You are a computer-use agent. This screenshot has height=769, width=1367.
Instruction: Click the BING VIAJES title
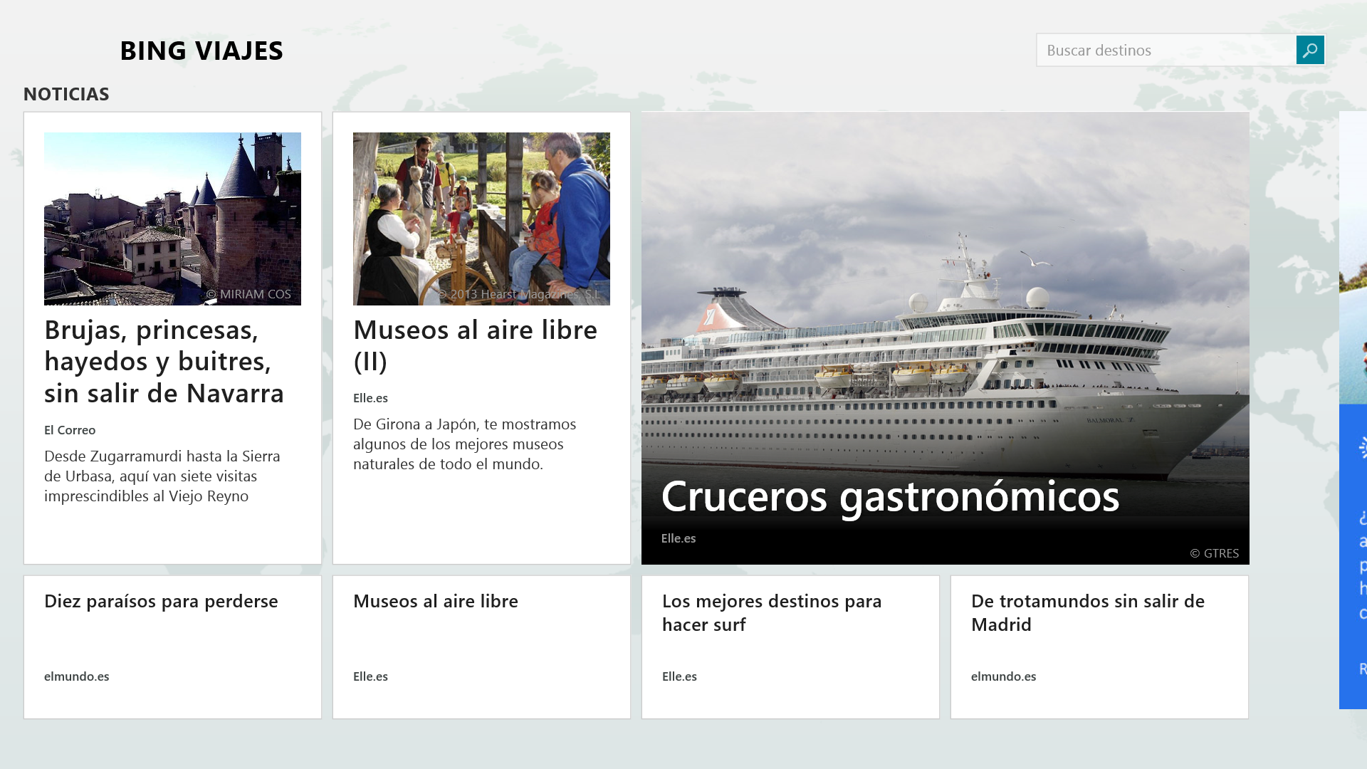pyautogui.click(x=201, y=51)
